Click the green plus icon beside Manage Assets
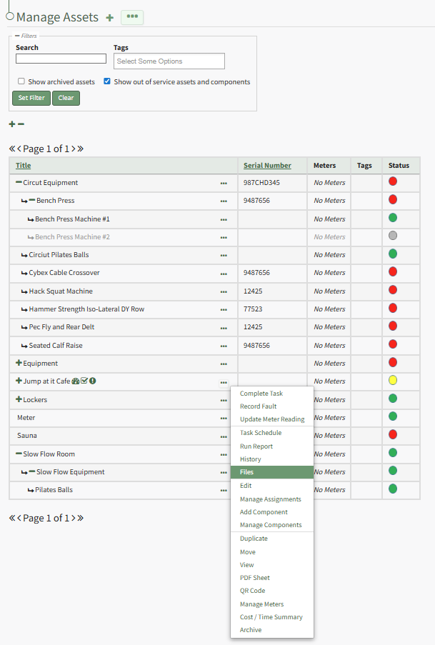 pyautogui.click(x=109, y=18)
